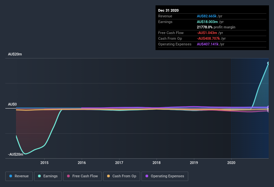Image resolution: width=274 pixels, height=187 pixels.
Task: Hide the Earnings series via legend
Action: coord(47,176)
